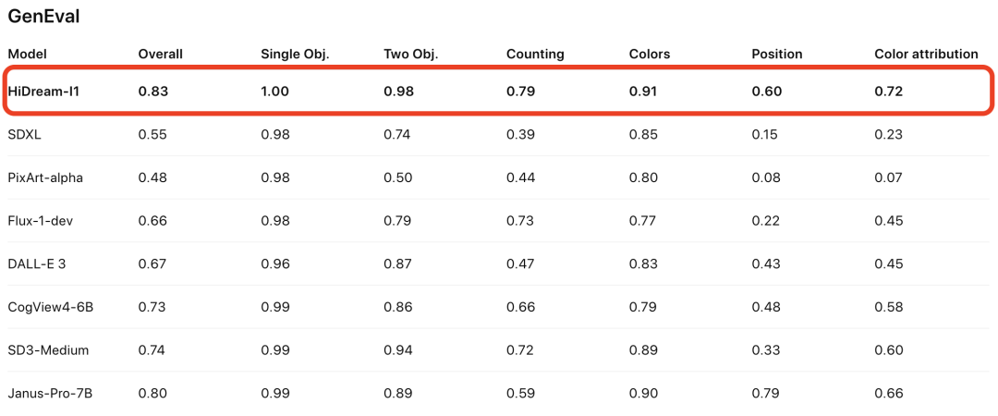The width and height of the screenshot is (998, 416).
Task: Select the PixArt-alpha row label
Action: (45, 177)
